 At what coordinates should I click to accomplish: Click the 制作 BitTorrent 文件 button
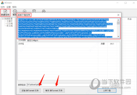point(54,91)
